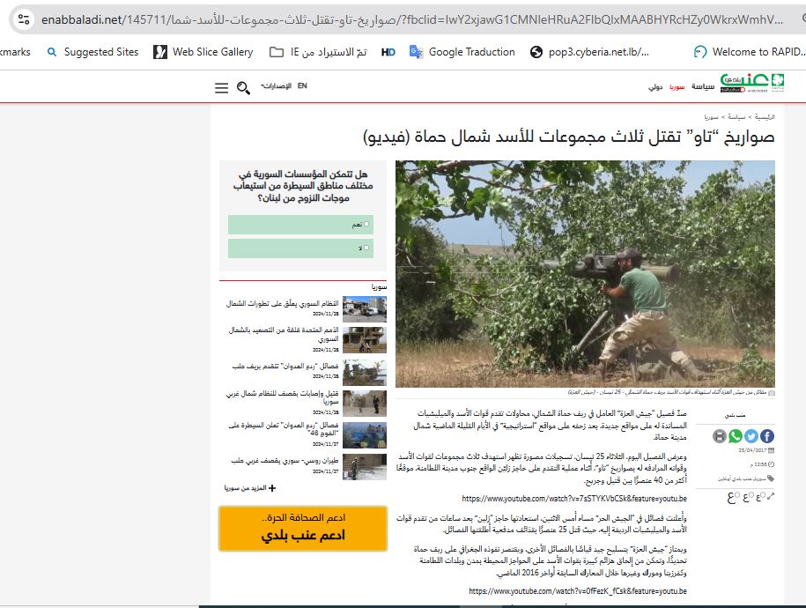Open the Google Traduction bookmark

pos(462,52)
